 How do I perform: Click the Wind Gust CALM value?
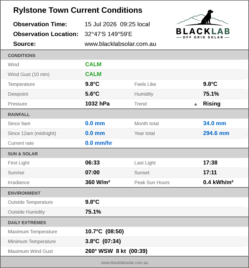93,74
